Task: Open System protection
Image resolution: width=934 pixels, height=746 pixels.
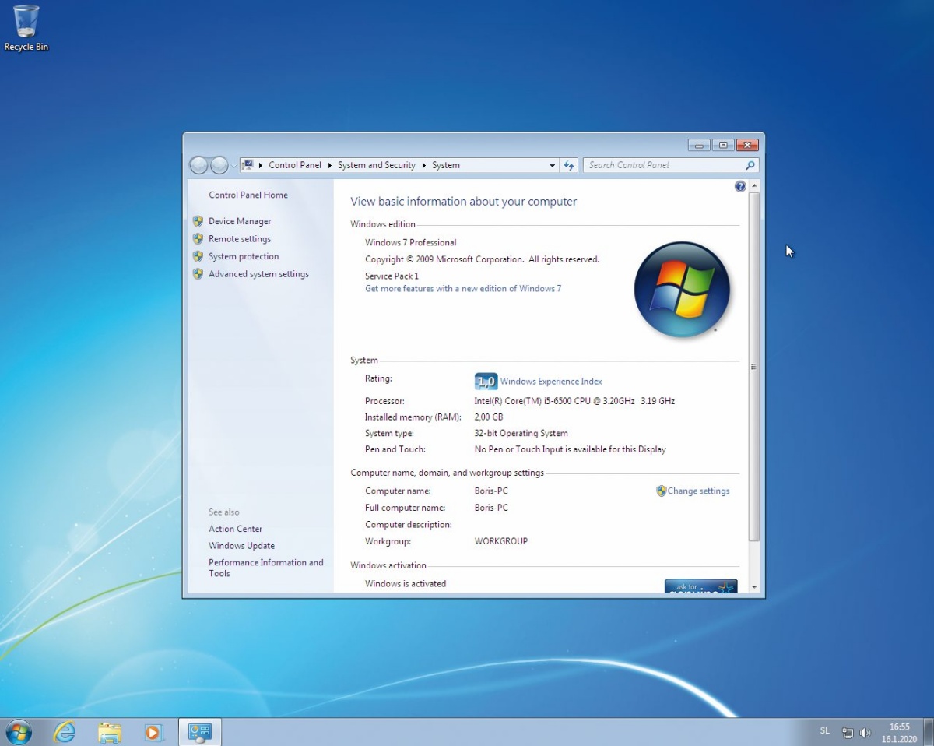Action: click(244, 256)
